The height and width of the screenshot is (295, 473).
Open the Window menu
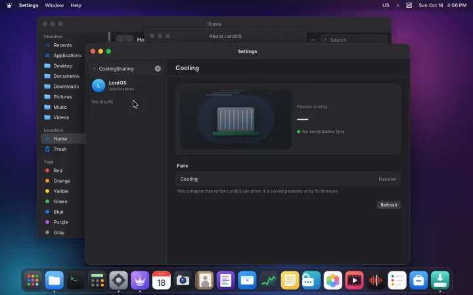55,5
